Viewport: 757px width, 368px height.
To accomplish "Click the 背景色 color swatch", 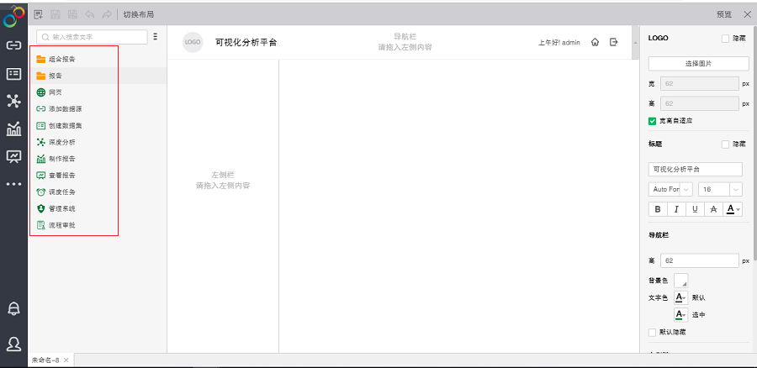I will click(680, 280).
